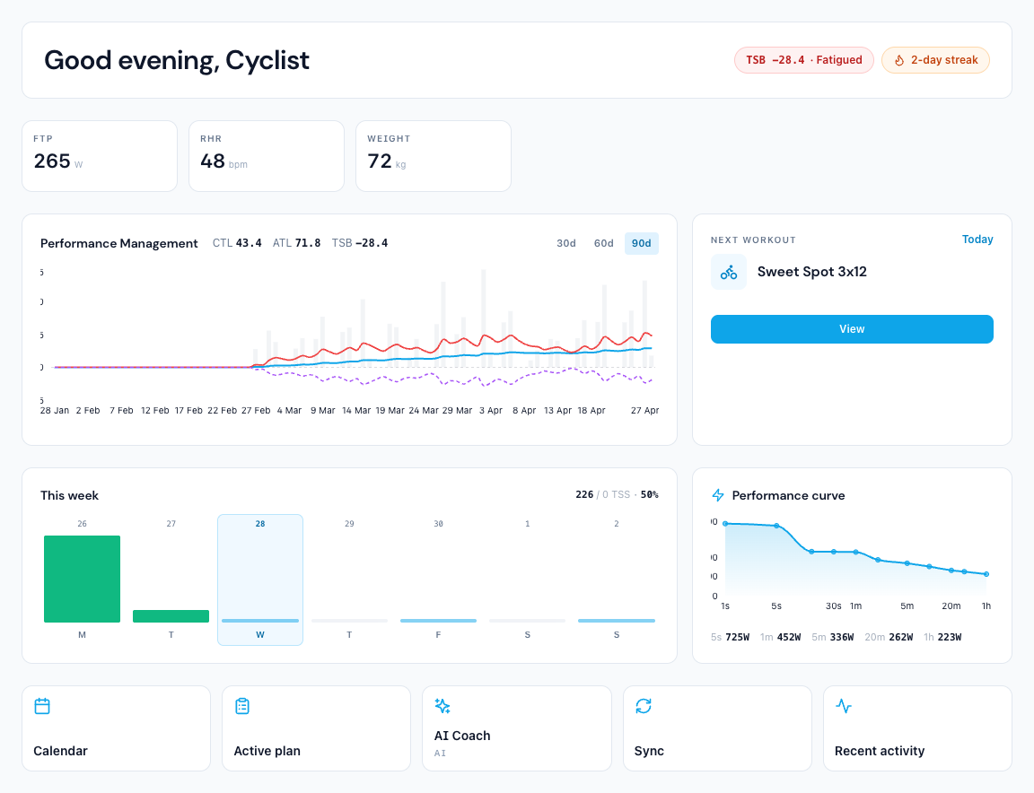This screenshot has height=793, width=1034.
Task: Click the Sweet Spot 3x12 workout title
Action: tap(811, 272)
